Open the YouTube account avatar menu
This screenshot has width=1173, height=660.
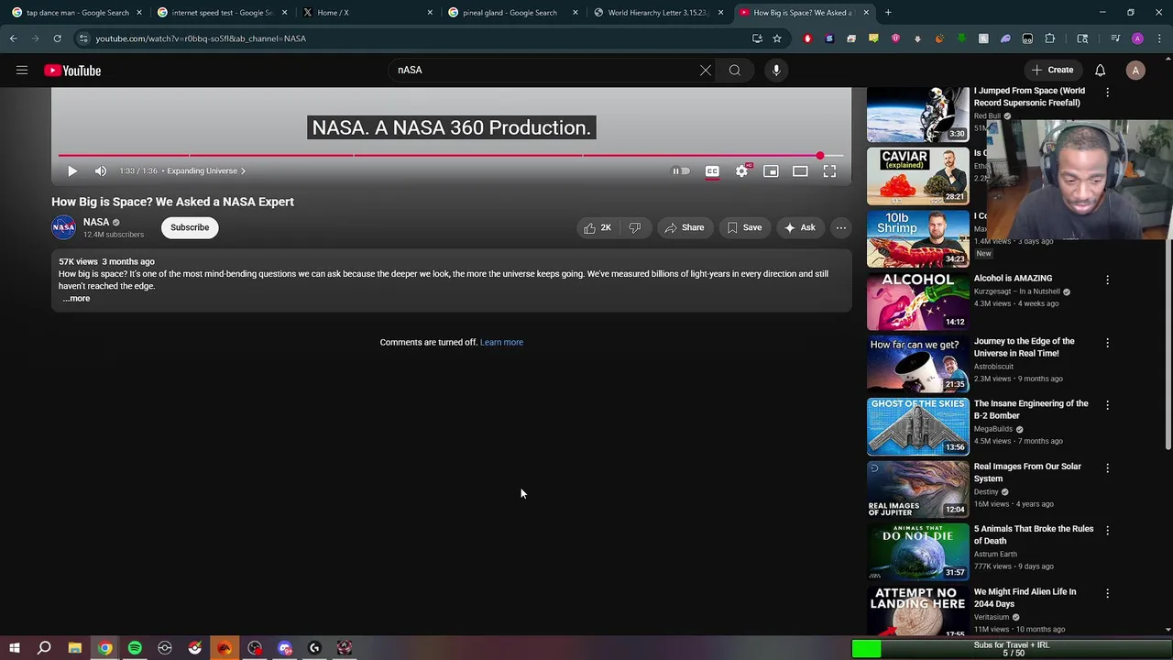pos(1135,70)
